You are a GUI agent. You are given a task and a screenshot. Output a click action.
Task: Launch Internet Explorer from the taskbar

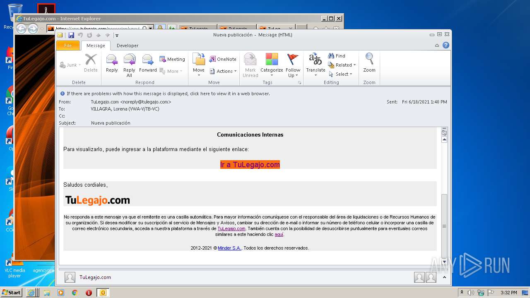(32, 293)
